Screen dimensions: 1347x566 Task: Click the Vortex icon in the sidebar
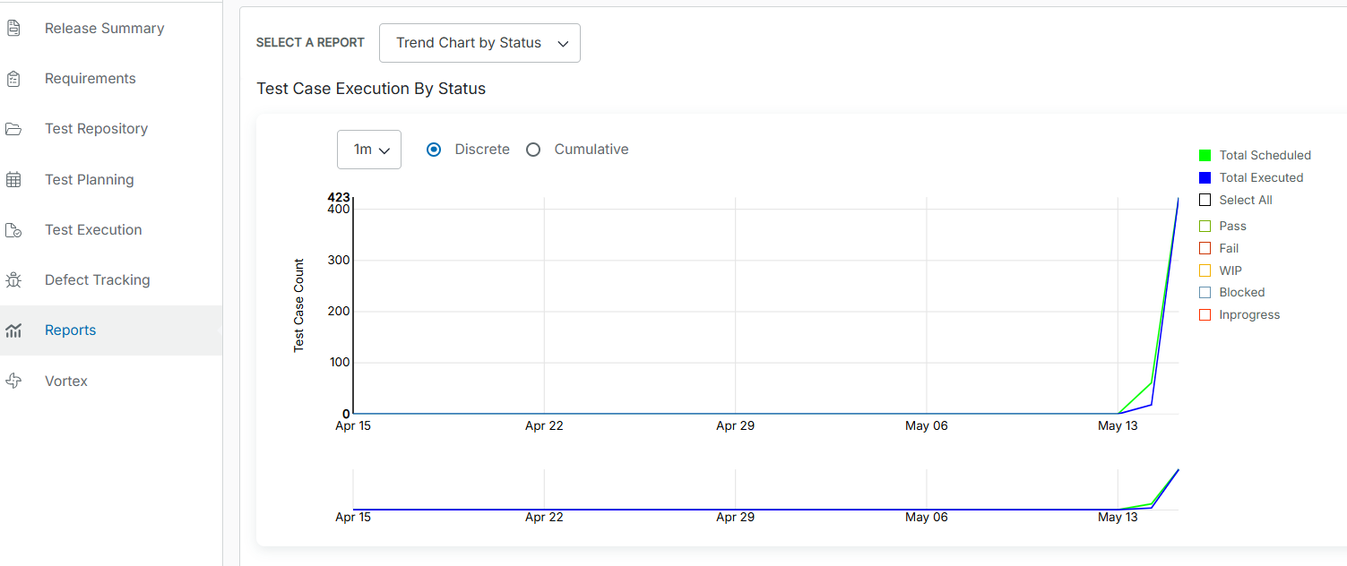tap(13, 381)
